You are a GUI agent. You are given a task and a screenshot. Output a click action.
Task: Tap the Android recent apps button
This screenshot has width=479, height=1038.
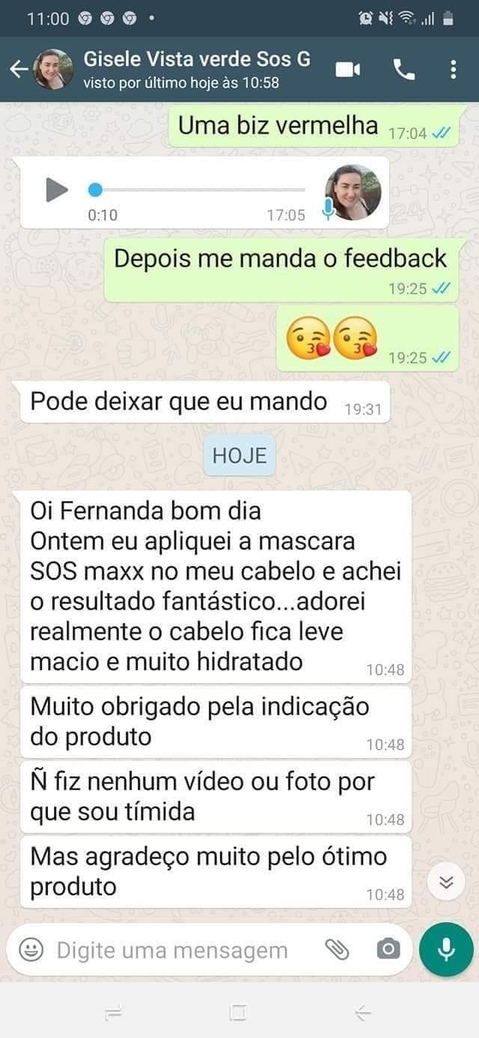[114, 1013]
